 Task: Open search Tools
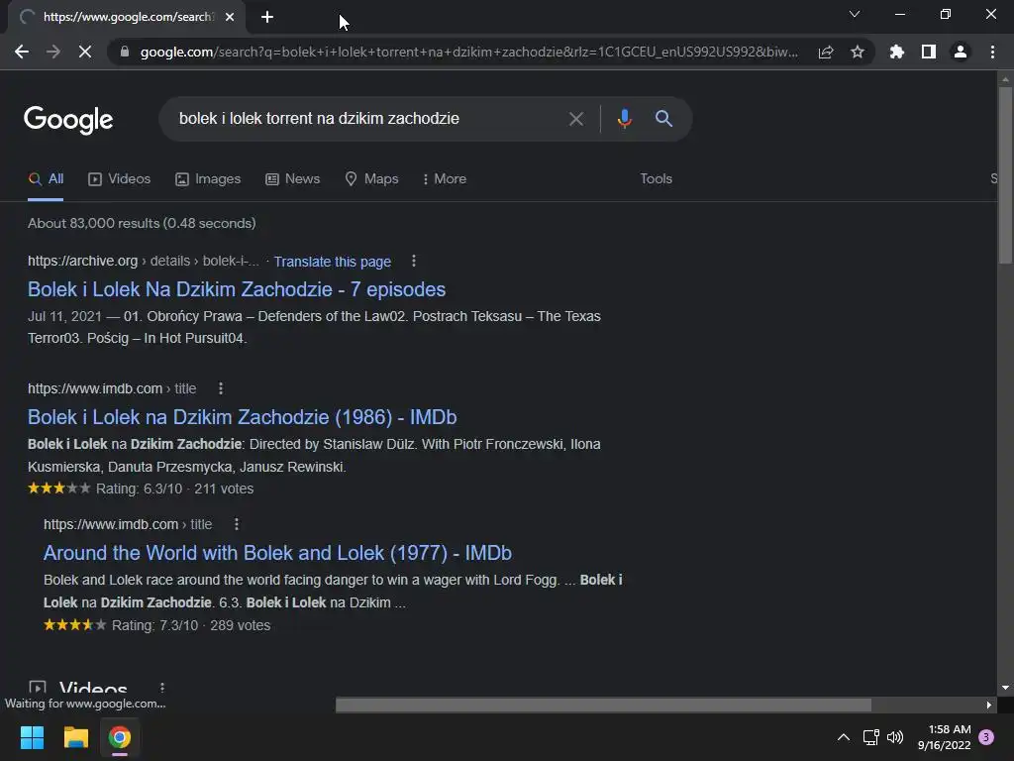click(x=656, y=179)
